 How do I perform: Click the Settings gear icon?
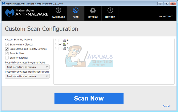[93, 10]
